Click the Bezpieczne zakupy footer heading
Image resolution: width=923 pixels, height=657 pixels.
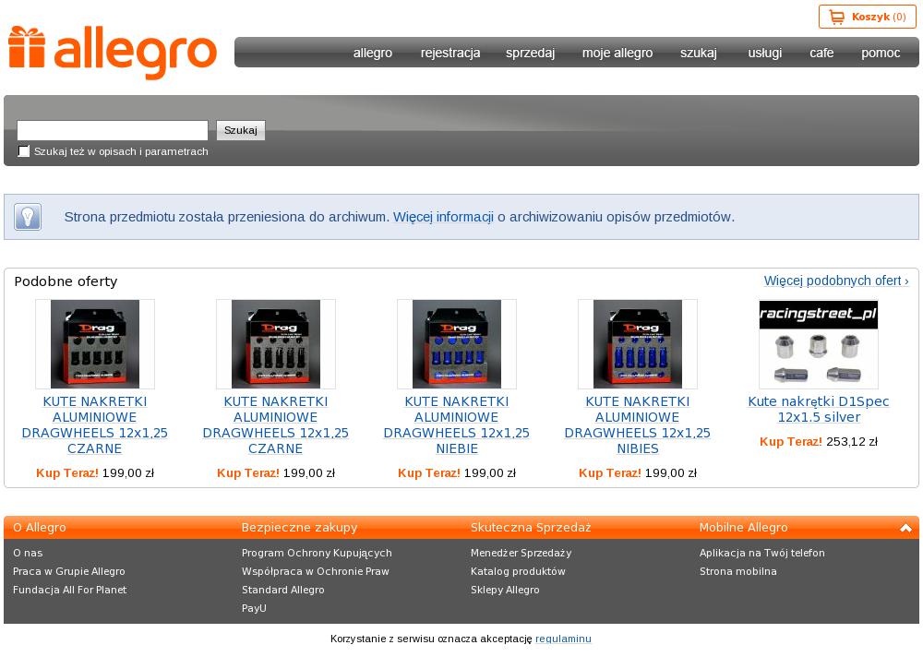(x=300, y=528)
